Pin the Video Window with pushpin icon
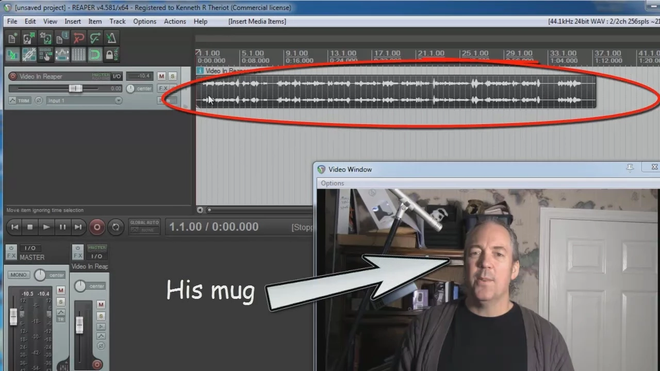 pos(630,168)
